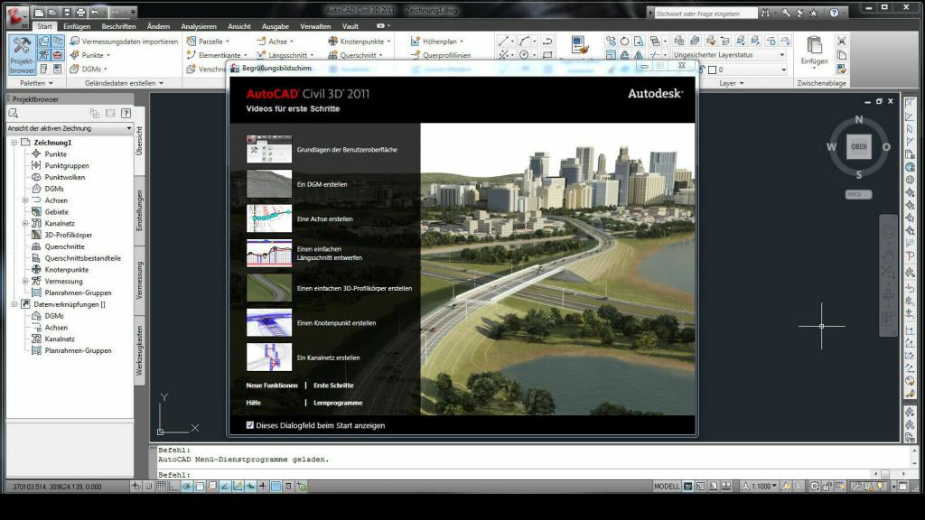Select 3D-Profilkörper in the Projektbrowser tree
Image resolution: width=925 pixels, height=520 pixels.
pos(69,236)
